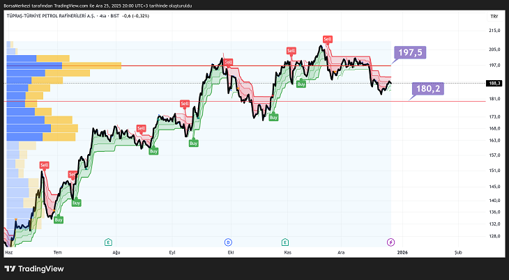The width and height of the screenshot is (509, 280).
Task: Click the 2026 label on time axis
Action: [402, 251]
